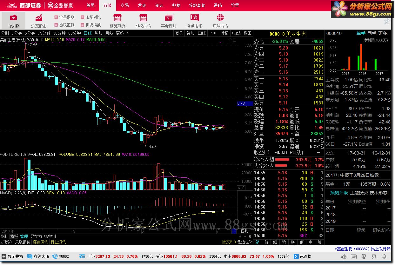This screenshot has width=395, height=265.
Task: Open the 环球市场 global market icon
Action: [220, 17]
